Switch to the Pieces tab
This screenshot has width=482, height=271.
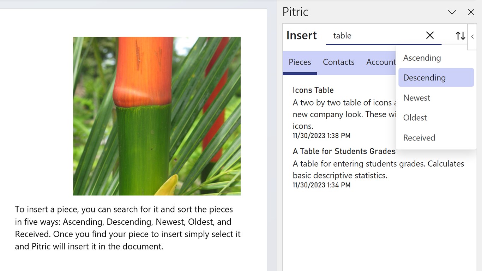click(300, 62)
